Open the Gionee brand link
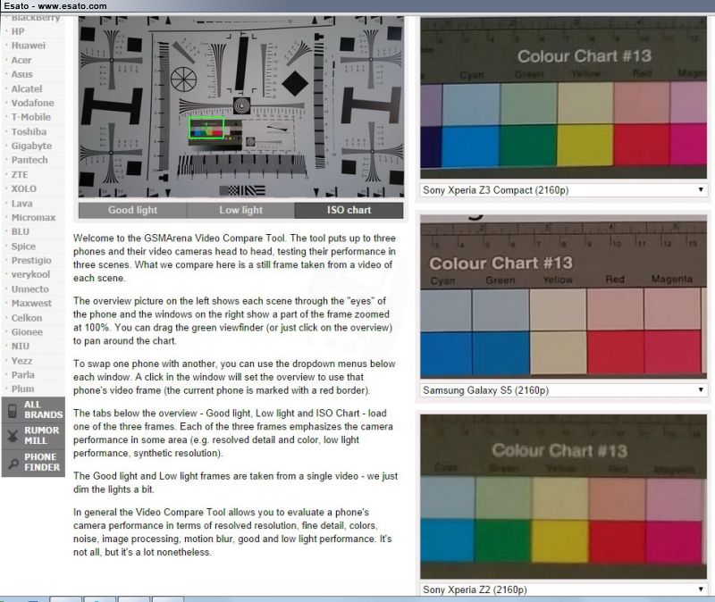 pyautogui.click(x=27, y=331)
